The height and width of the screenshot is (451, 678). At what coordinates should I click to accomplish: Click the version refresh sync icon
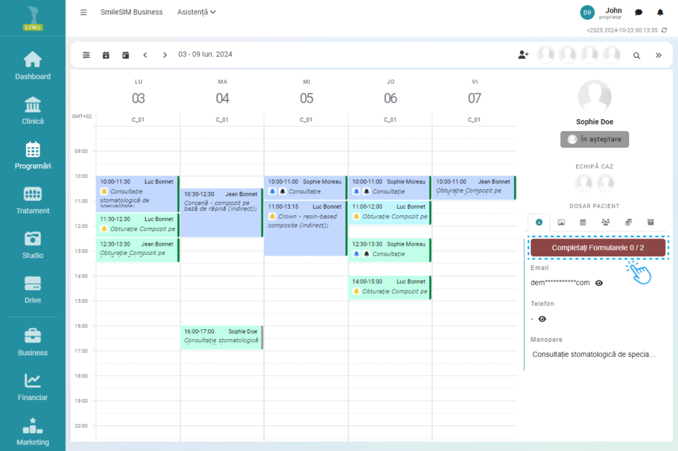(664, 30)
